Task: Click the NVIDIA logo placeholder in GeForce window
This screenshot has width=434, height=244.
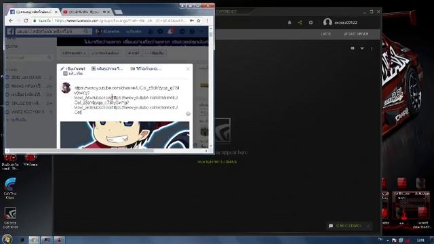Action: 223,130
